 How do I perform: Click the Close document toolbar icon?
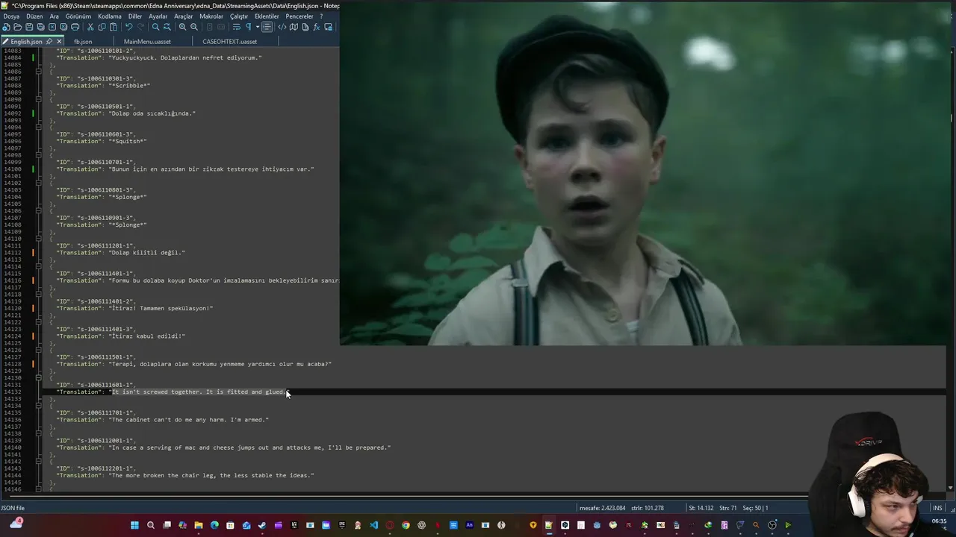[52, 27]
